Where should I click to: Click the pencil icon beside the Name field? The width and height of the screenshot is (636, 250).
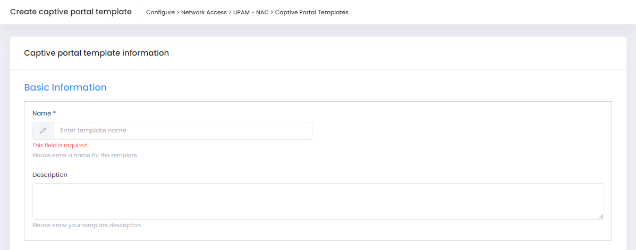pyautogui.click(x=43, y=131)
